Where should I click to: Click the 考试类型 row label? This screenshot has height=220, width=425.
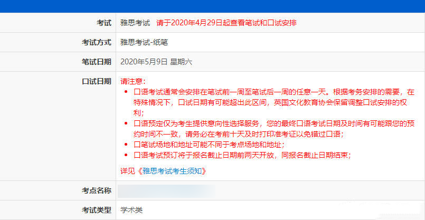[97, 210]
